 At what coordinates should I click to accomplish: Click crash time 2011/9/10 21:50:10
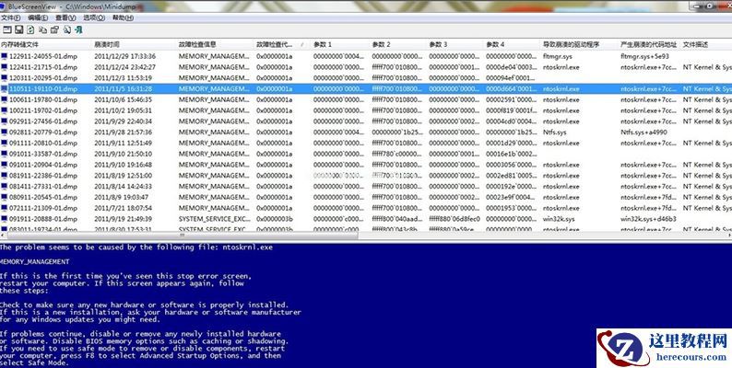(x=123, y=154)
